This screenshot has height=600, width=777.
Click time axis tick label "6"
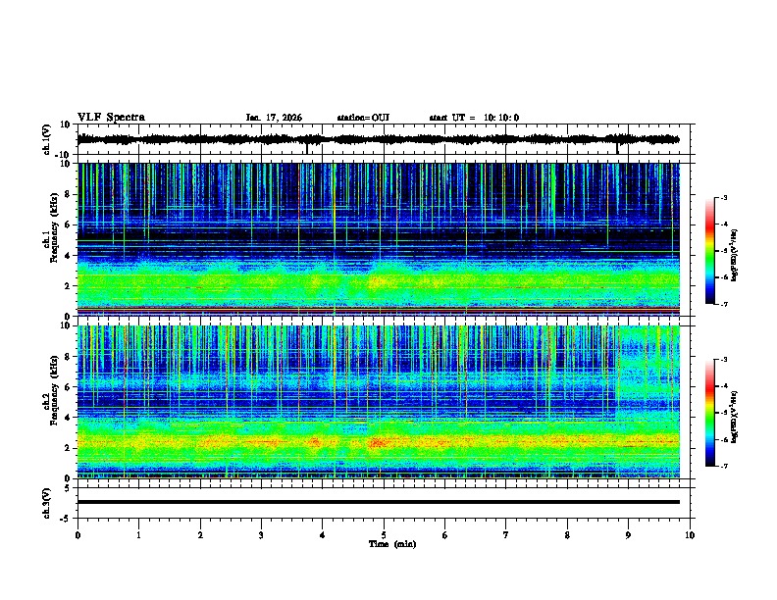445,535
